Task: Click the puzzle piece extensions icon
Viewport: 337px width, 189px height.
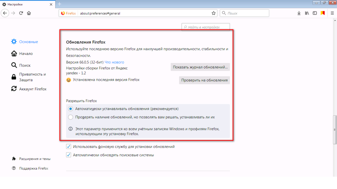Action: [14, 158]
